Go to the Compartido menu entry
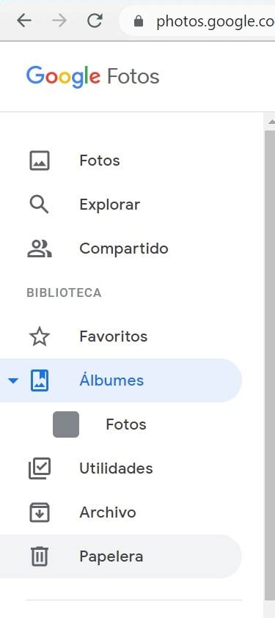The height and width of the screenshot is (618, 275). (121, 249)
